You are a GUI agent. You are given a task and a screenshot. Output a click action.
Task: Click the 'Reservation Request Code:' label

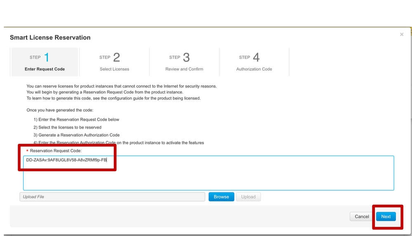[56, 151]
